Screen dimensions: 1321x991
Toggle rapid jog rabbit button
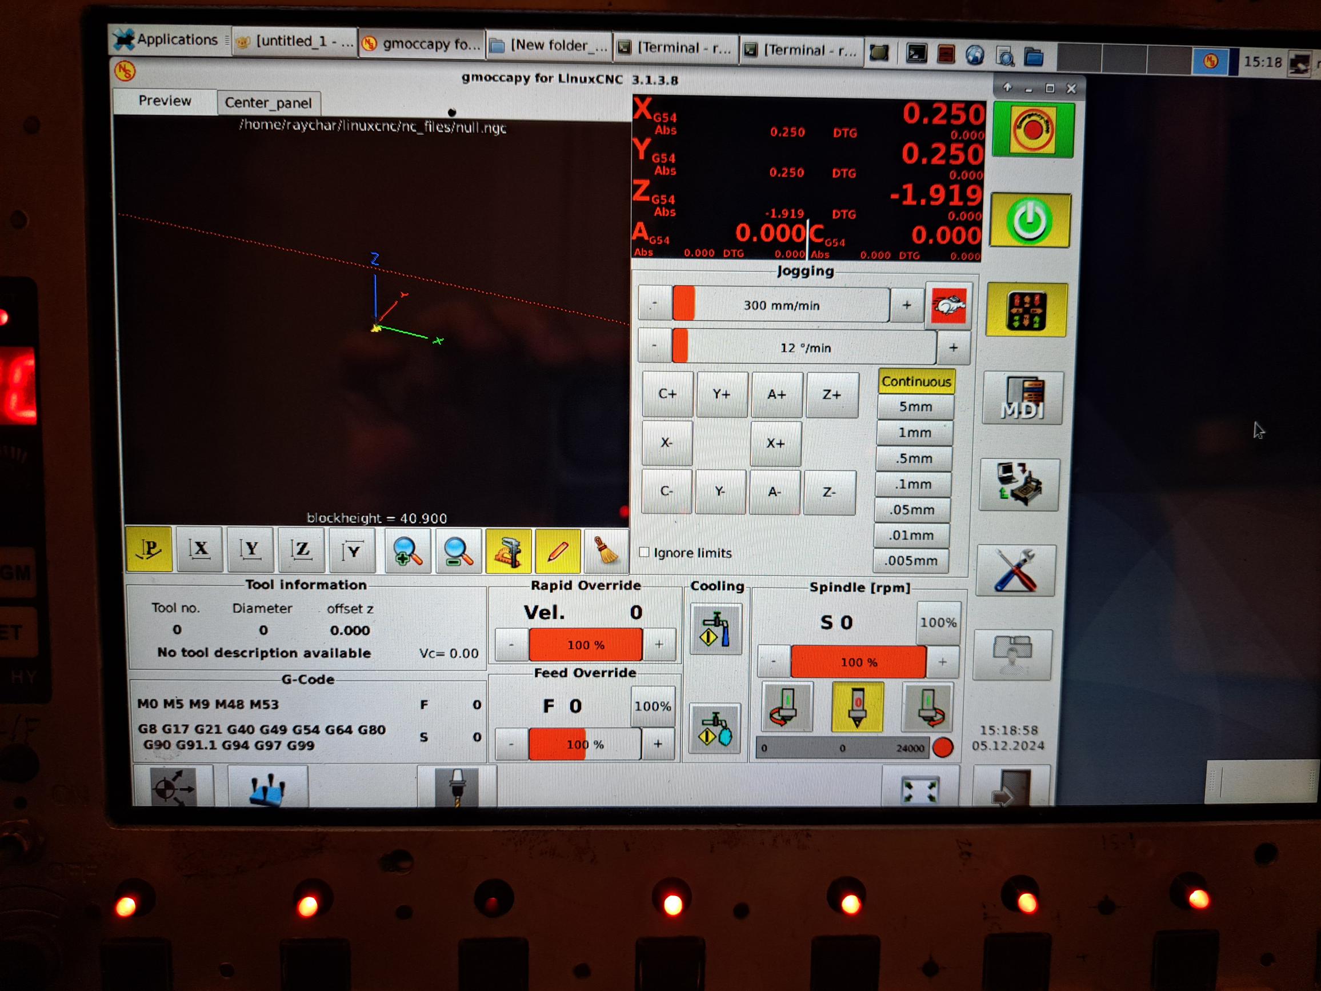pyautogui.click(x=948, y=306)
